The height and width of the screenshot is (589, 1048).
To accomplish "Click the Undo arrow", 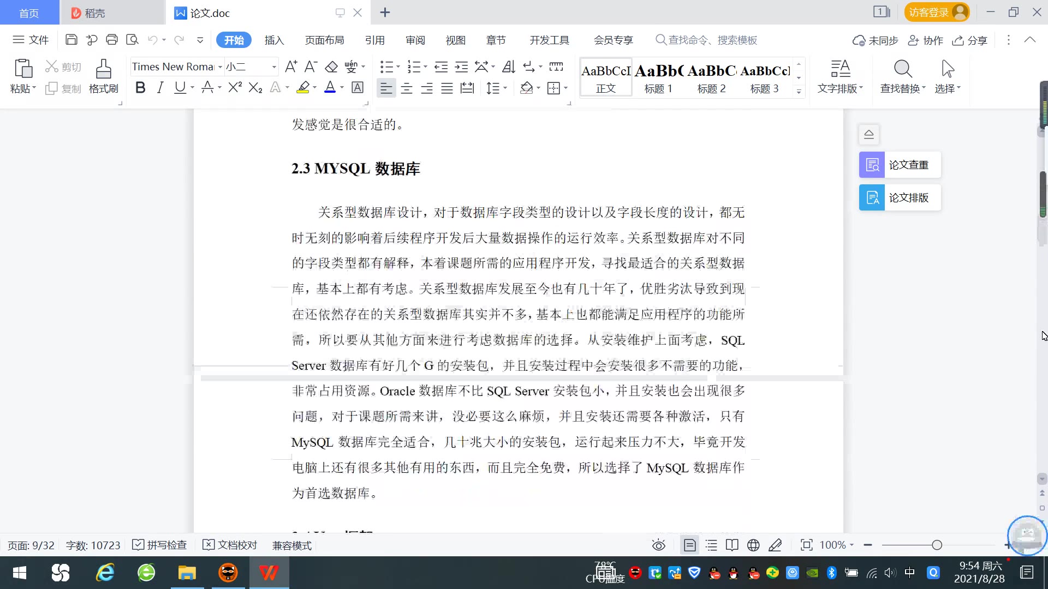I will (x=153, y=40).
